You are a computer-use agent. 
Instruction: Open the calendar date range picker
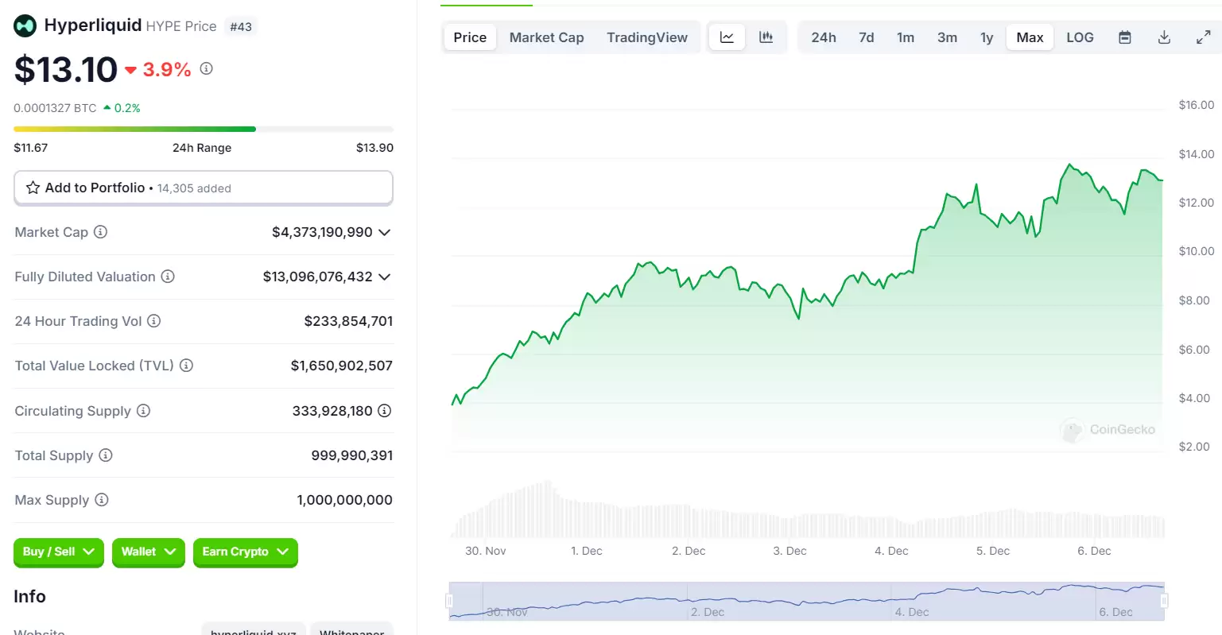tap(1124, 37)
